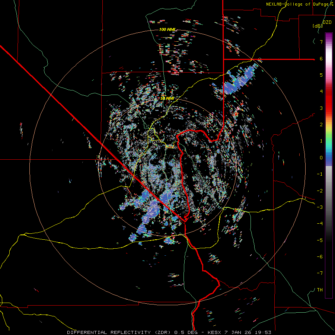
Task: Click the 6 tick label on the scale
Action: [321, 58]
